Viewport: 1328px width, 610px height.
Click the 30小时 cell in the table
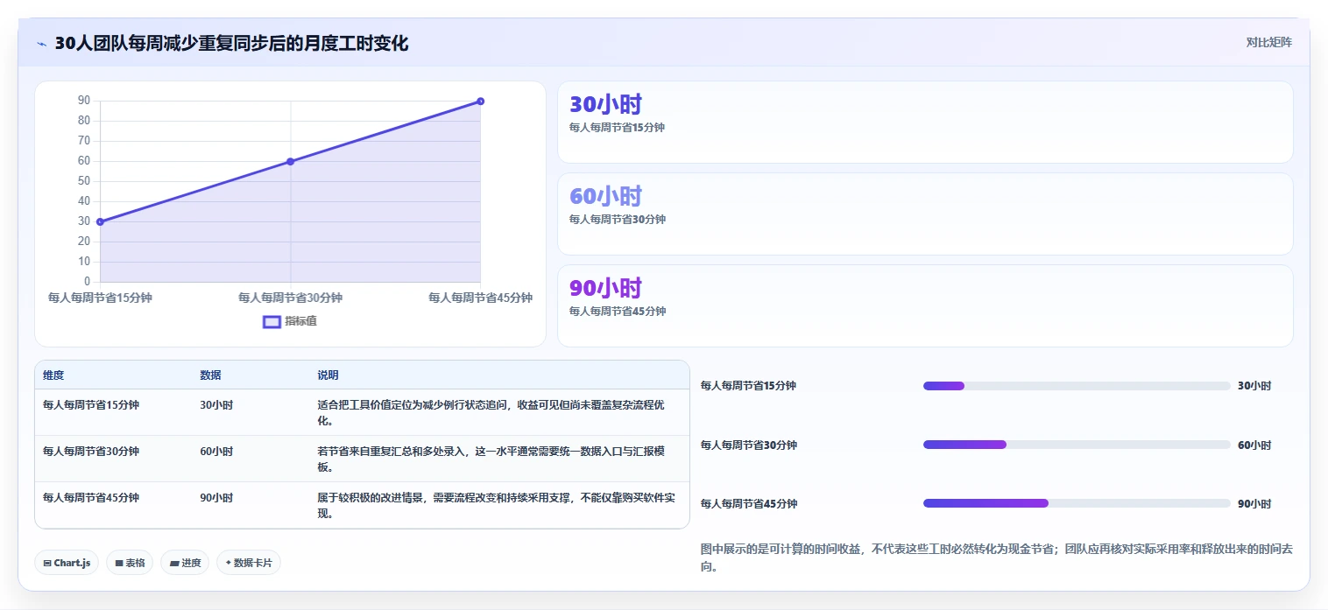pos(216,405)
